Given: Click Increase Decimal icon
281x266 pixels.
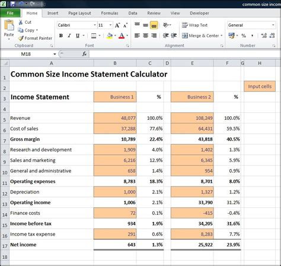Looking at the screenshot, I should point(264,36).
